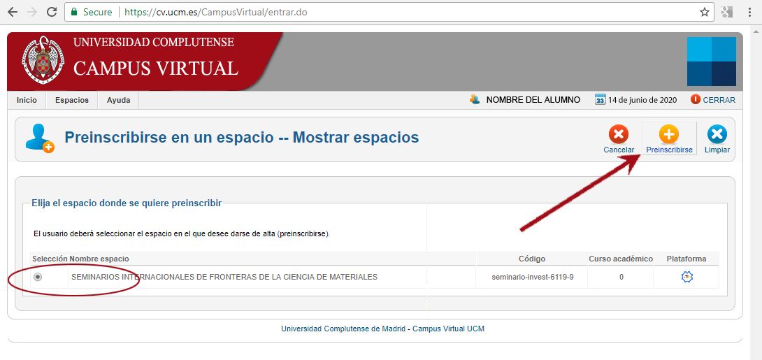
Task: Open the Universidad Complutense de Madrid footer link
Action: 343,329
